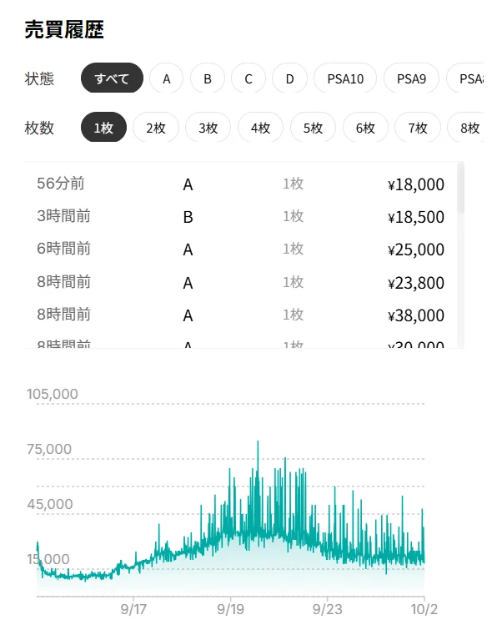Image resolution: width=497 pixels, height=635 pixels.
Task: Choose the PSA10 condition chip
Action: (x=345, y=78)
